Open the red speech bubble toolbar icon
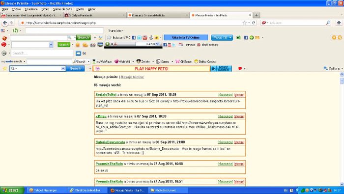The image size is (344, 194). coord(240,69)
